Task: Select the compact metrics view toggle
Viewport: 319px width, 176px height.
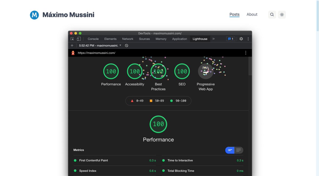Action: (230, 150)
